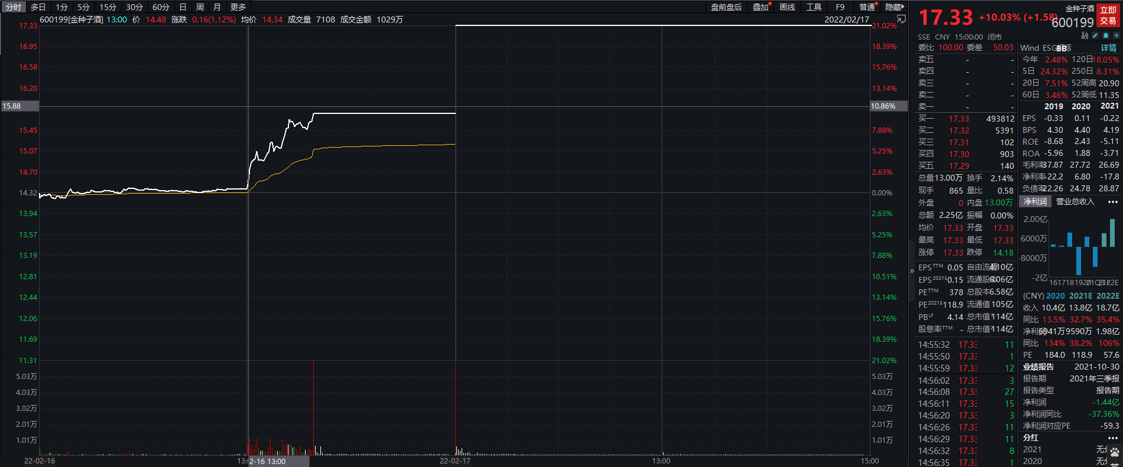The height and width of the screenshot is (467, 1123).
Task: Click the plus add-to-watchlist icon
Action: point(1116,35)
